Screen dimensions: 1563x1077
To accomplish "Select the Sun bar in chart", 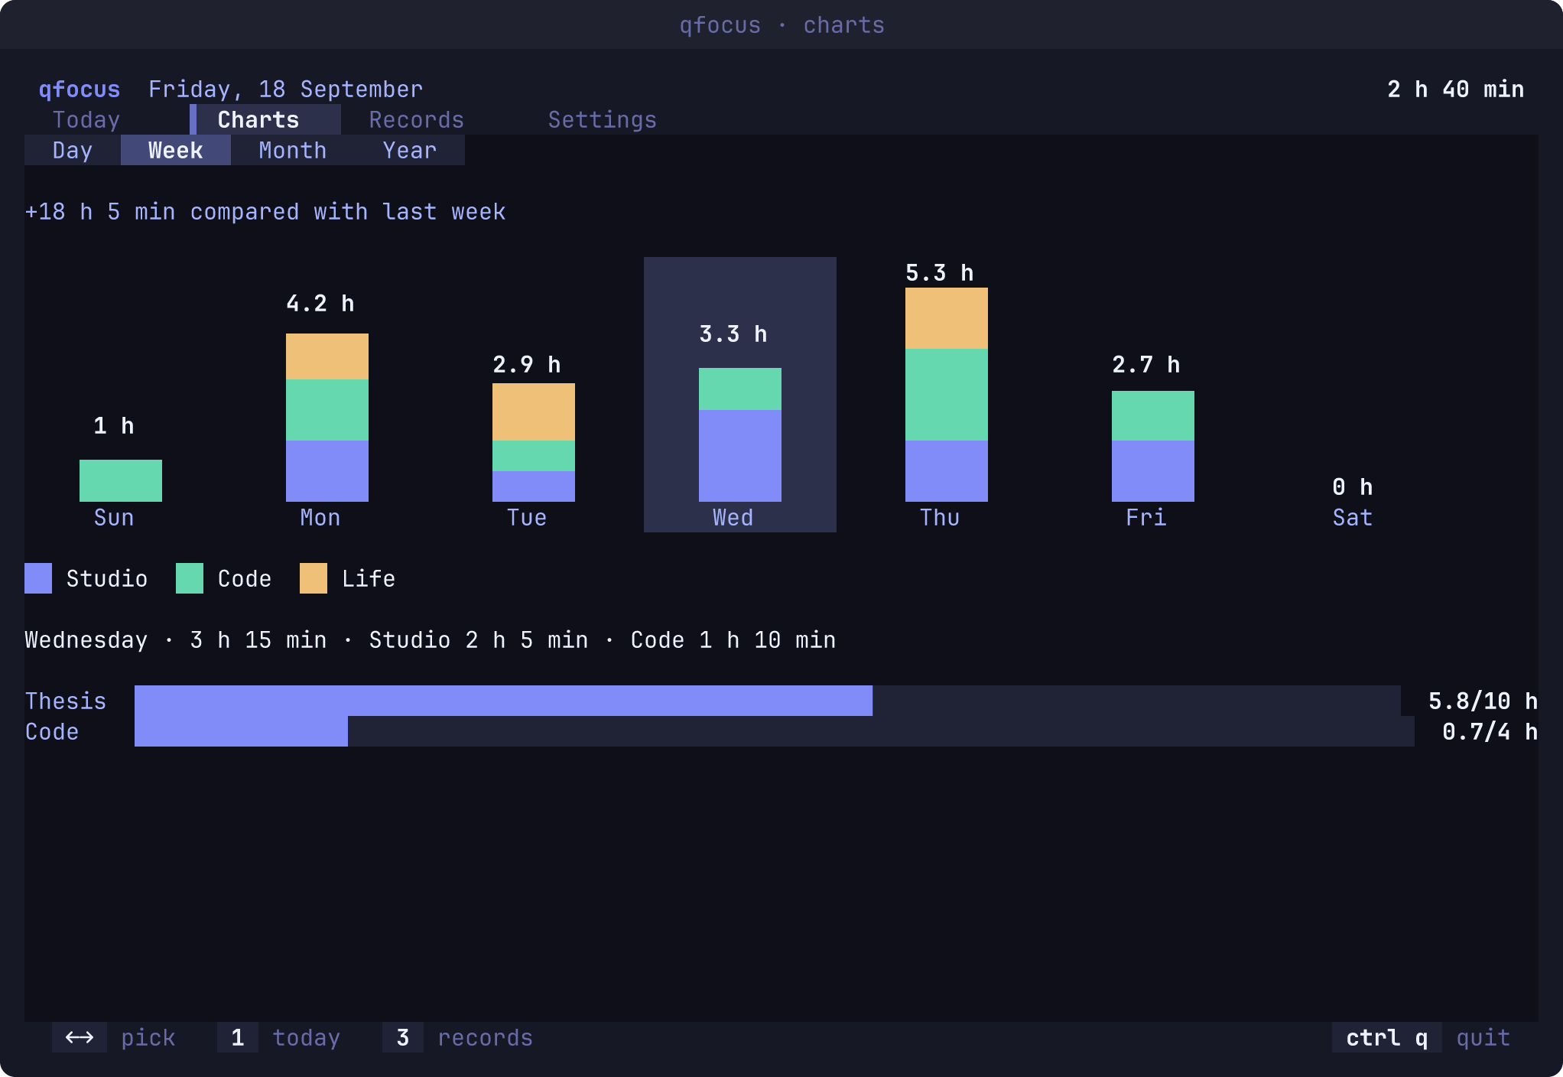I will pyautogui.click(x=121, y=480).
